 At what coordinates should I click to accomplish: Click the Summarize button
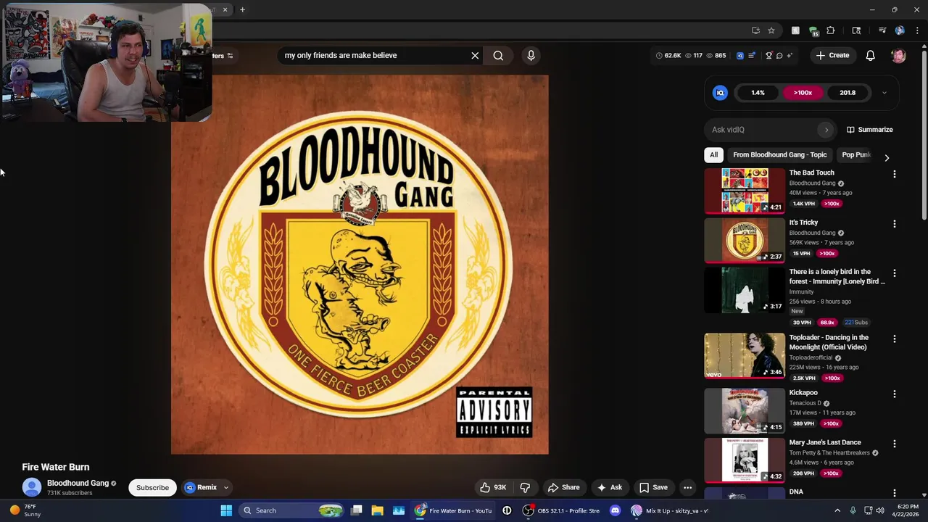(869, 130)
